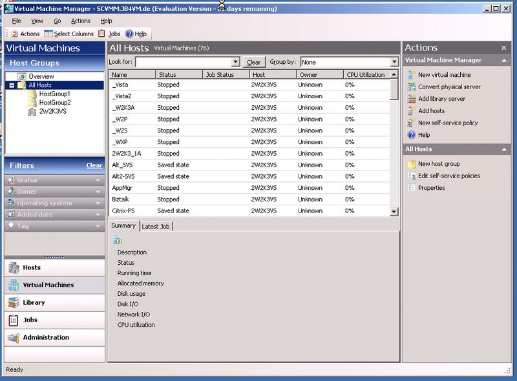The image size is (517, 381).
Task: Select the Alt_SVS virtual machine row
Action: (249, 165)
